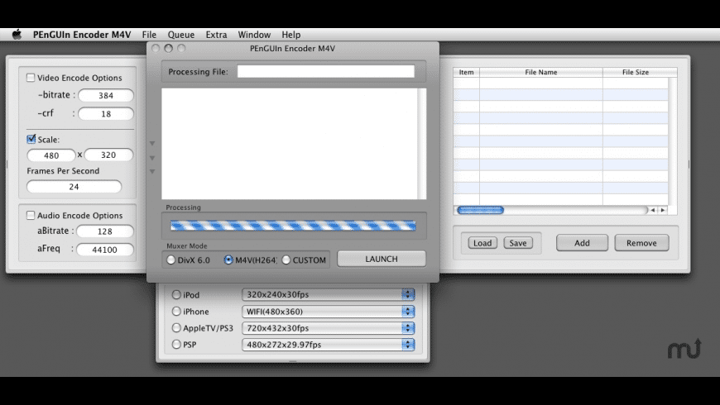Open the Window menu
The image size is (720, 405).
click(254, 35)
